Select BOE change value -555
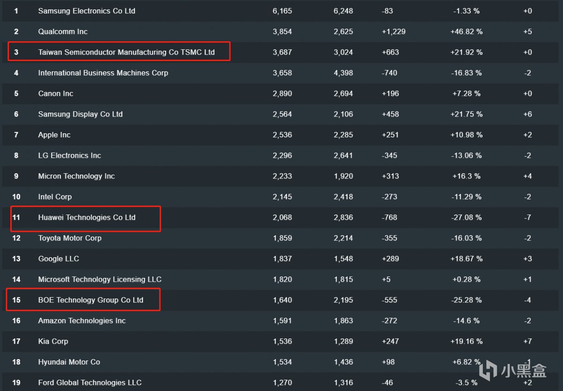The width and height of the screenshot is (563, 391). pyautogui.click(x=389, y=300)
